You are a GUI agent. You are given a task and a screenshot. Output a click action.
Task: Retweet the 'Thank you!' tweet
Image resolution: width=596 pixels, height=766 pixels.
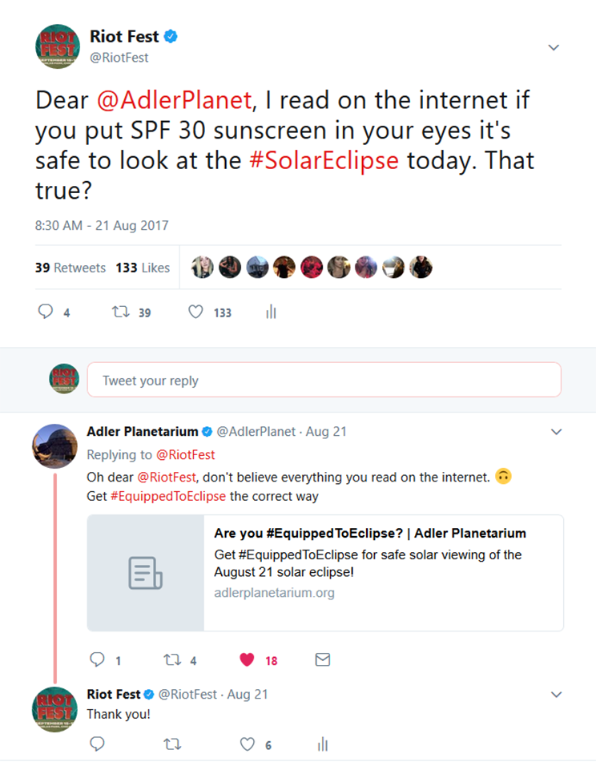pos(172,744)
